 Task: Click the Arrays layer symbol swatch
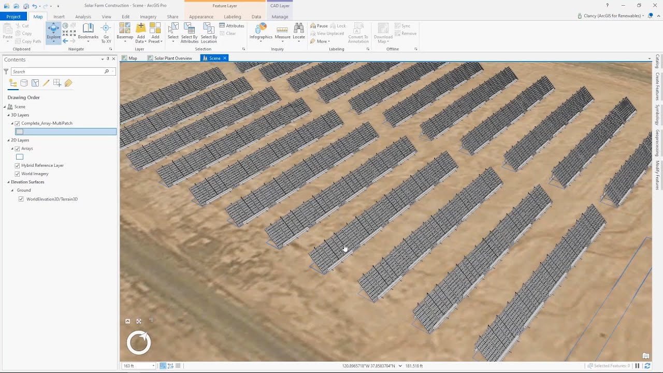tap(20, 157)
